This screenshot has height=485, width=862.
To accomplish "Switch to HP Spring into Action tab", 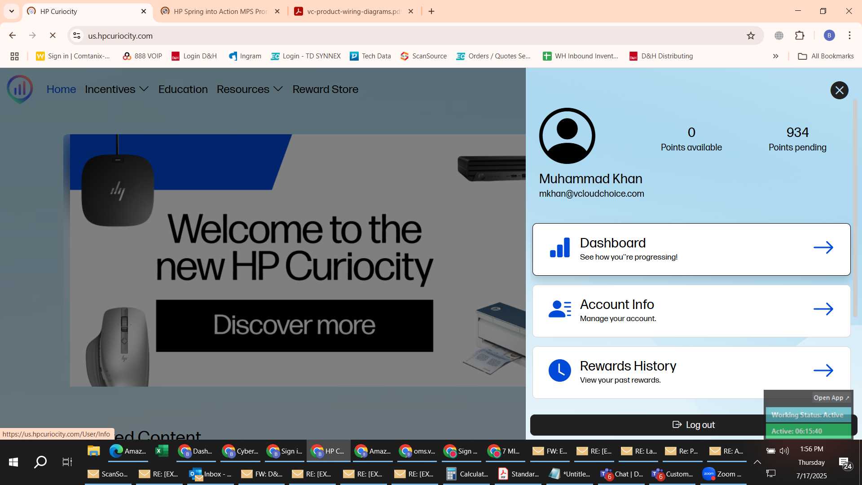I will click(220, 11).
